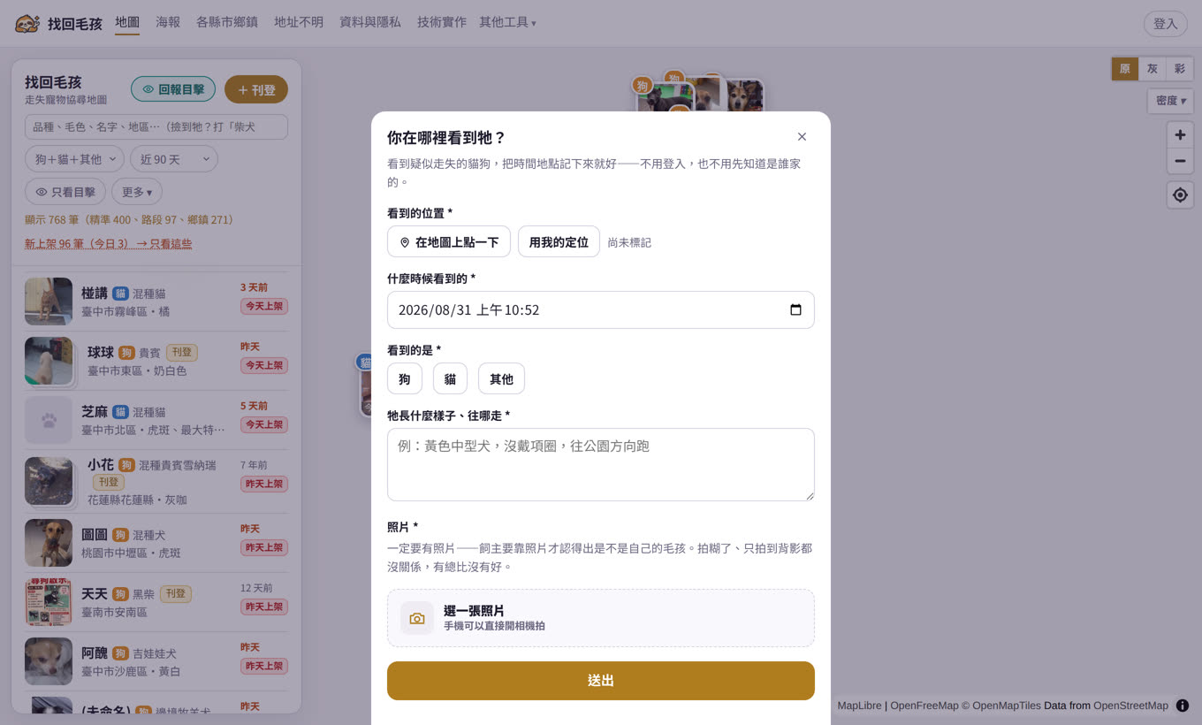Open the 技術實作 nav item

(442, 22)
